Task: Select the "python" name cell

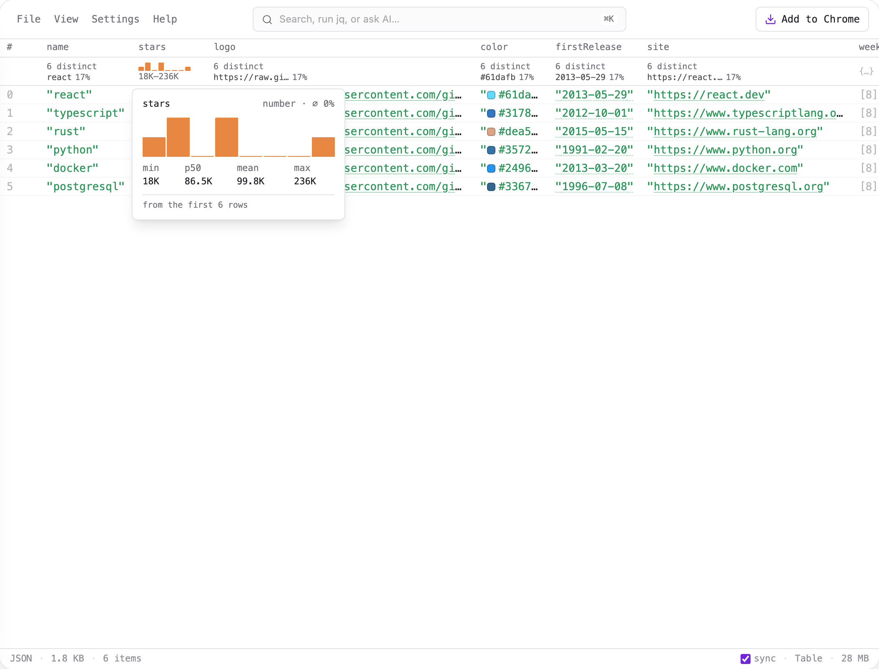Action: coord(73,150)
